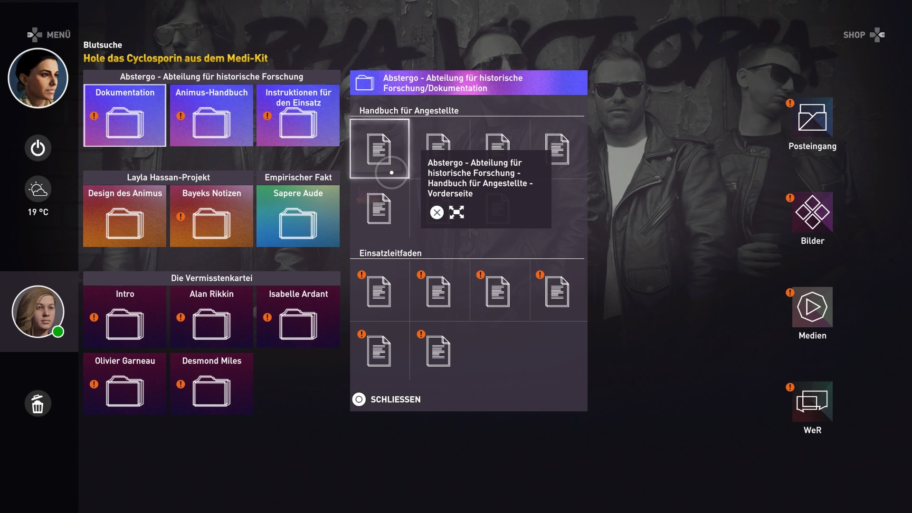This screenshot has width=912, height=513.
Task: Click the Einsatzleitfaden section label
Action: 390,253
